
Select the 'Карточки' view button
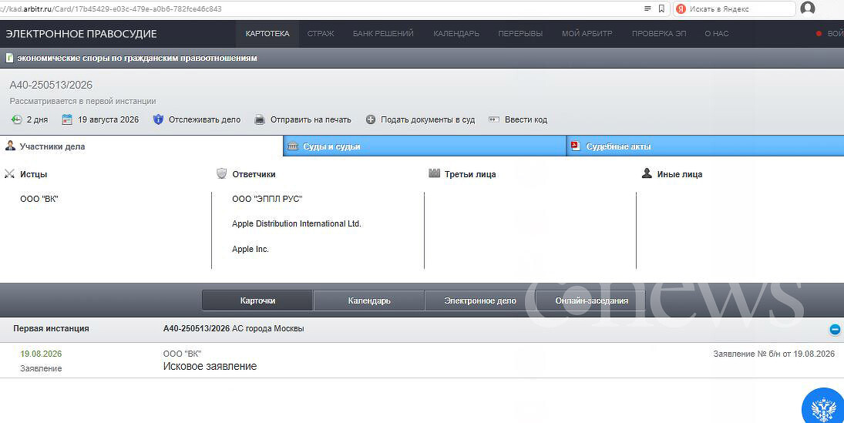[258, 300]
